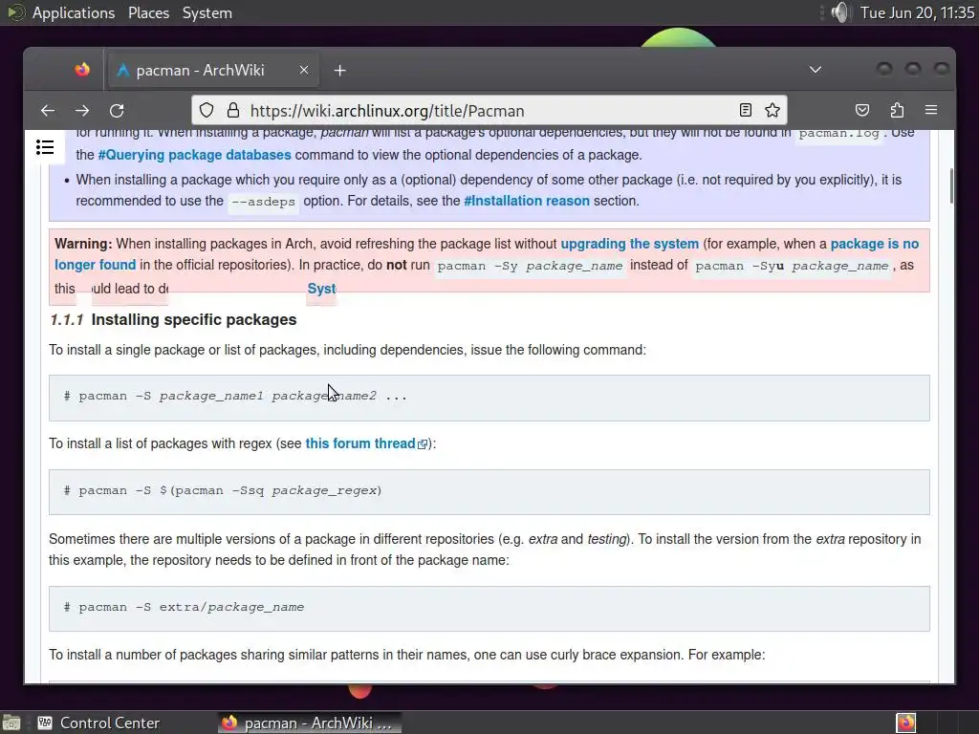Switch to Control Center in taskbar

click(x=98, y=723)
